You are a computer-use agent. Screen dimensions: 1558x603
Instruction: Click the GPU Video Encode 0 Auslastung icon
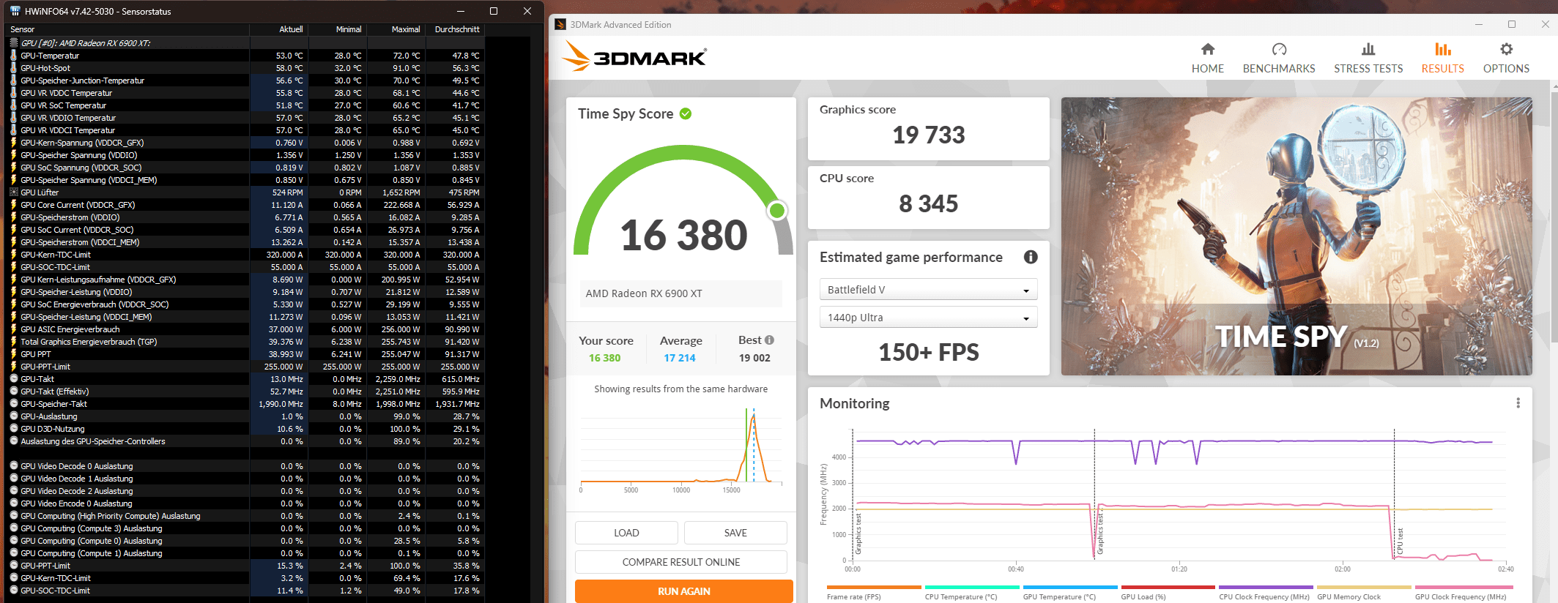click(x=13, y=503)
